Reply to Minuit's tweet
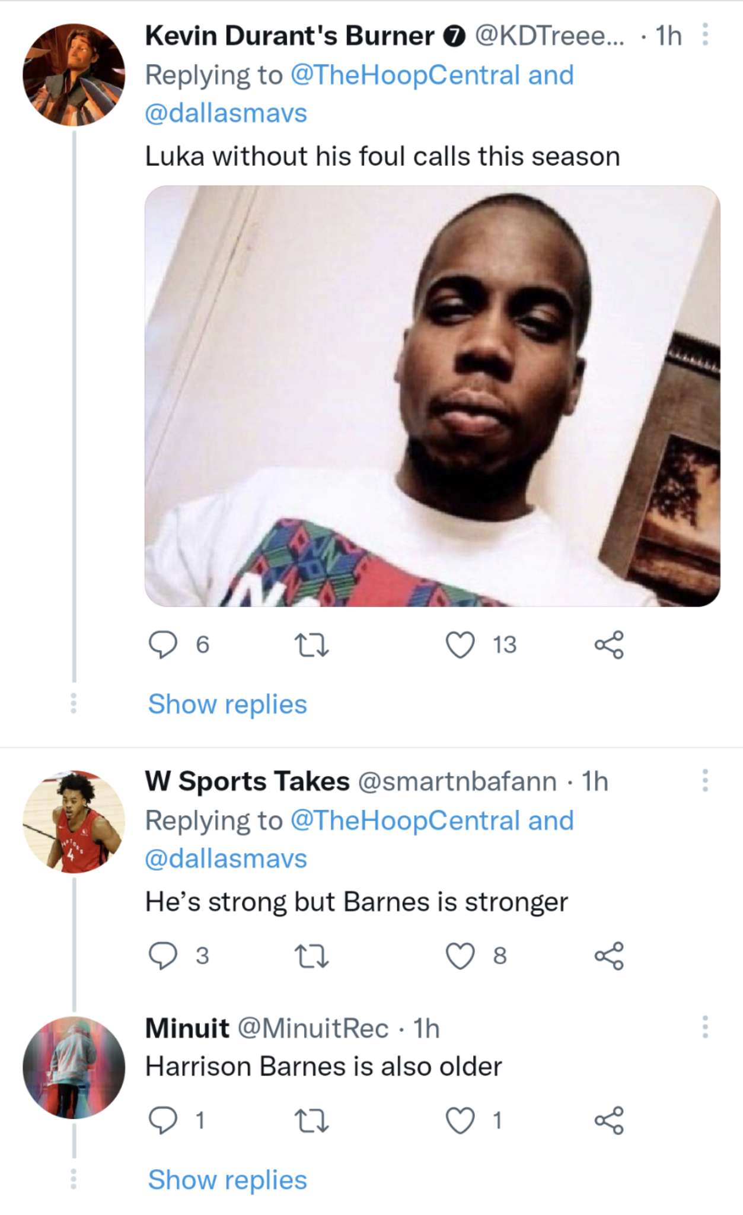Viewport: 743px width, 1215px height. [163, 1121]
